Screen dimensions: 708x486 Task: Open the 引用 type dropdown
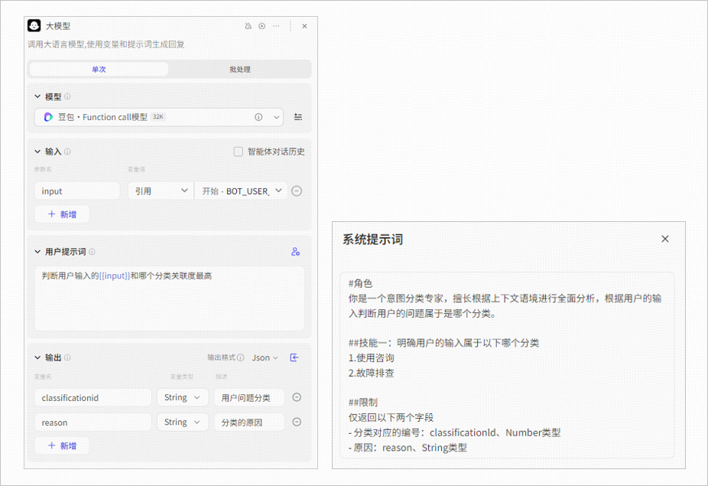click(x=161, y=191)
